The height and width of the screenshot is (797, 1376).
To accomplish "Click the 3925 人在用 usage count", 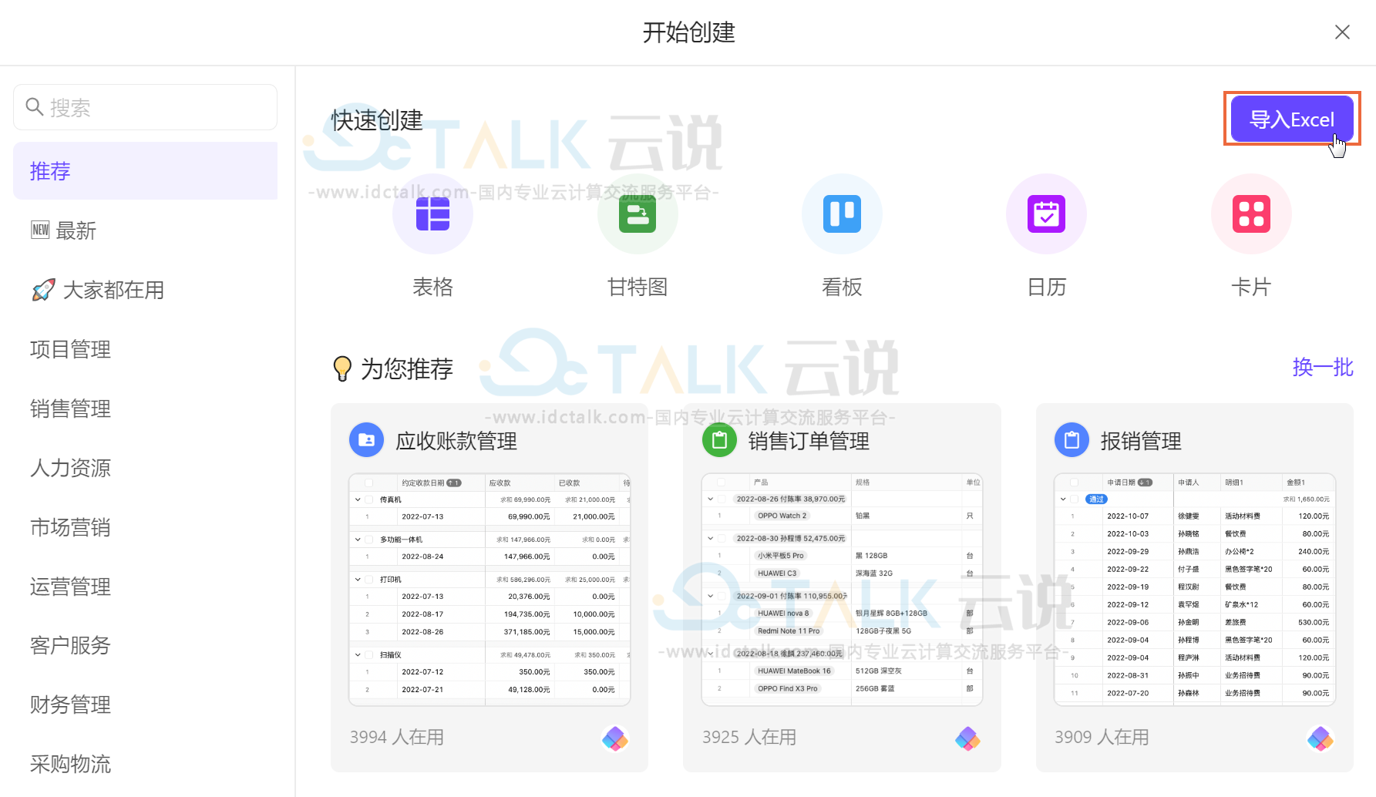I will tap(749, 737).
